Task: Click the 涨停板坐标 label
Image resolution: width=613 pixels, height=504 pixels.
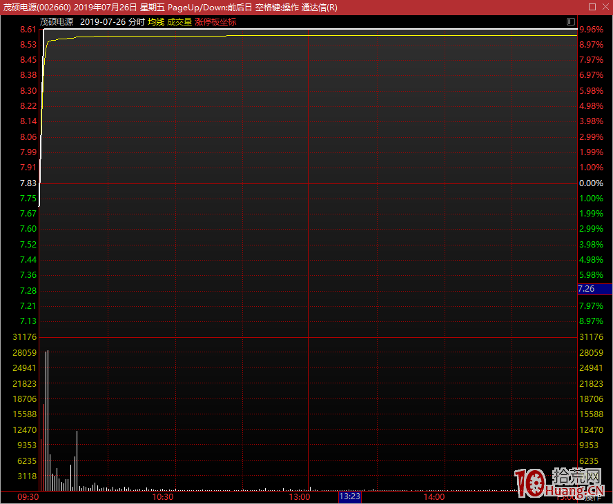Action: point(215,22)
